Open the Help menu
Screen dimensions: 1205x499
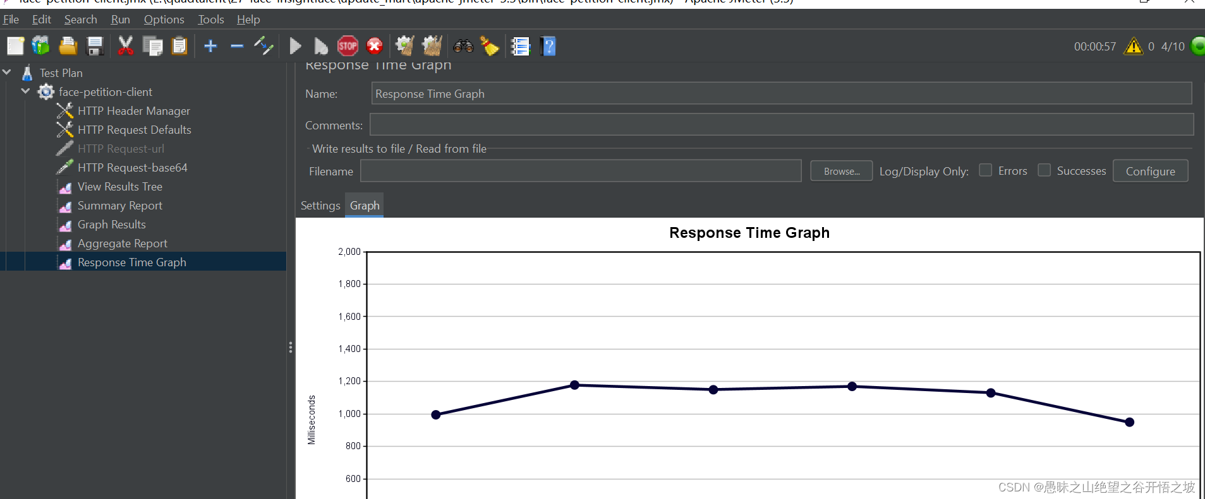point(248,20)
